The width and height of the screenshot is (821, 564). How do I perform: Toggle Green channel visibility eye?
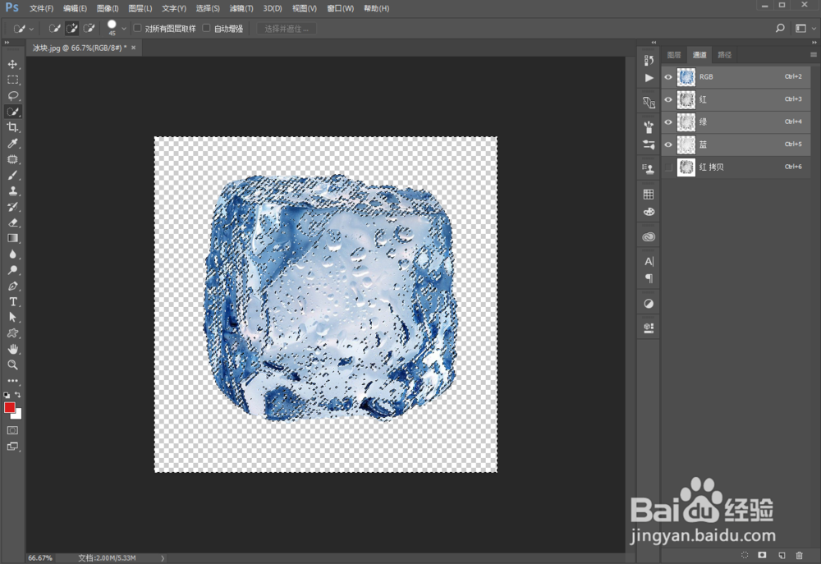pos(668,122)
